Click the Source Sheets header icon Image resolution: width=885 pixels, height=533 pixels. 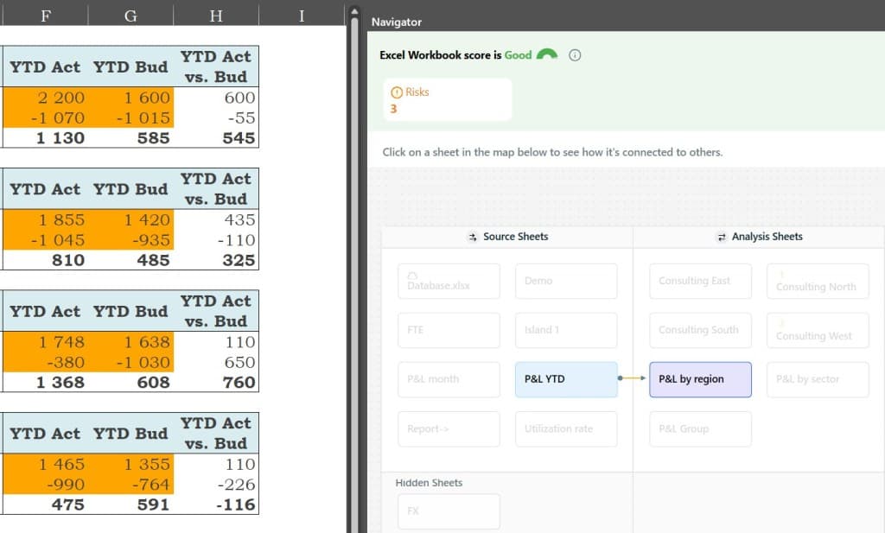pos(471,236)
